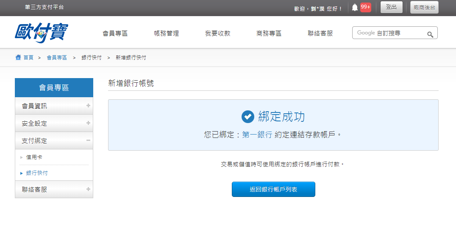Click the 會員專區 sidebar header
The width and height of the screenshot is (456, 233).
click(x=54, y=87)
